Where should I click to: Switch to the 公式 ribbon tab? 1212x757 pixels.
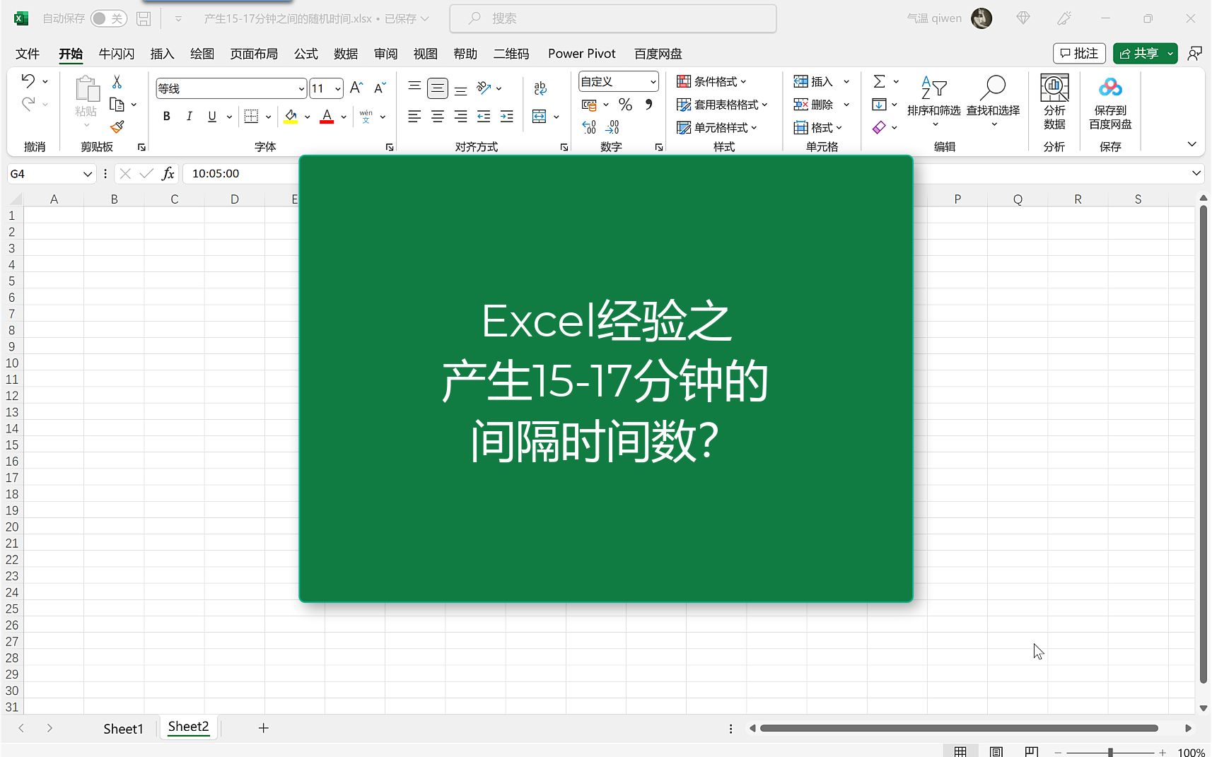pyautogui.click(x=305, y=53)
